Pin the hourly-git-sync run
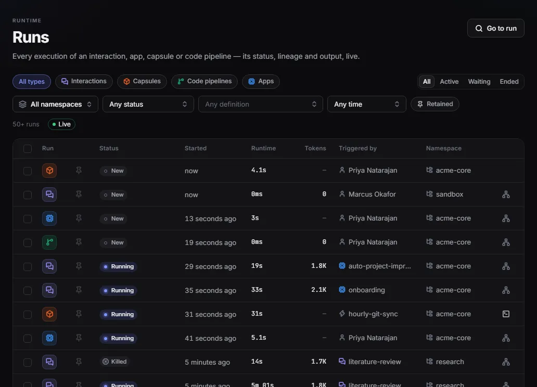Screen dimensions: 537x387 [79, 314]
